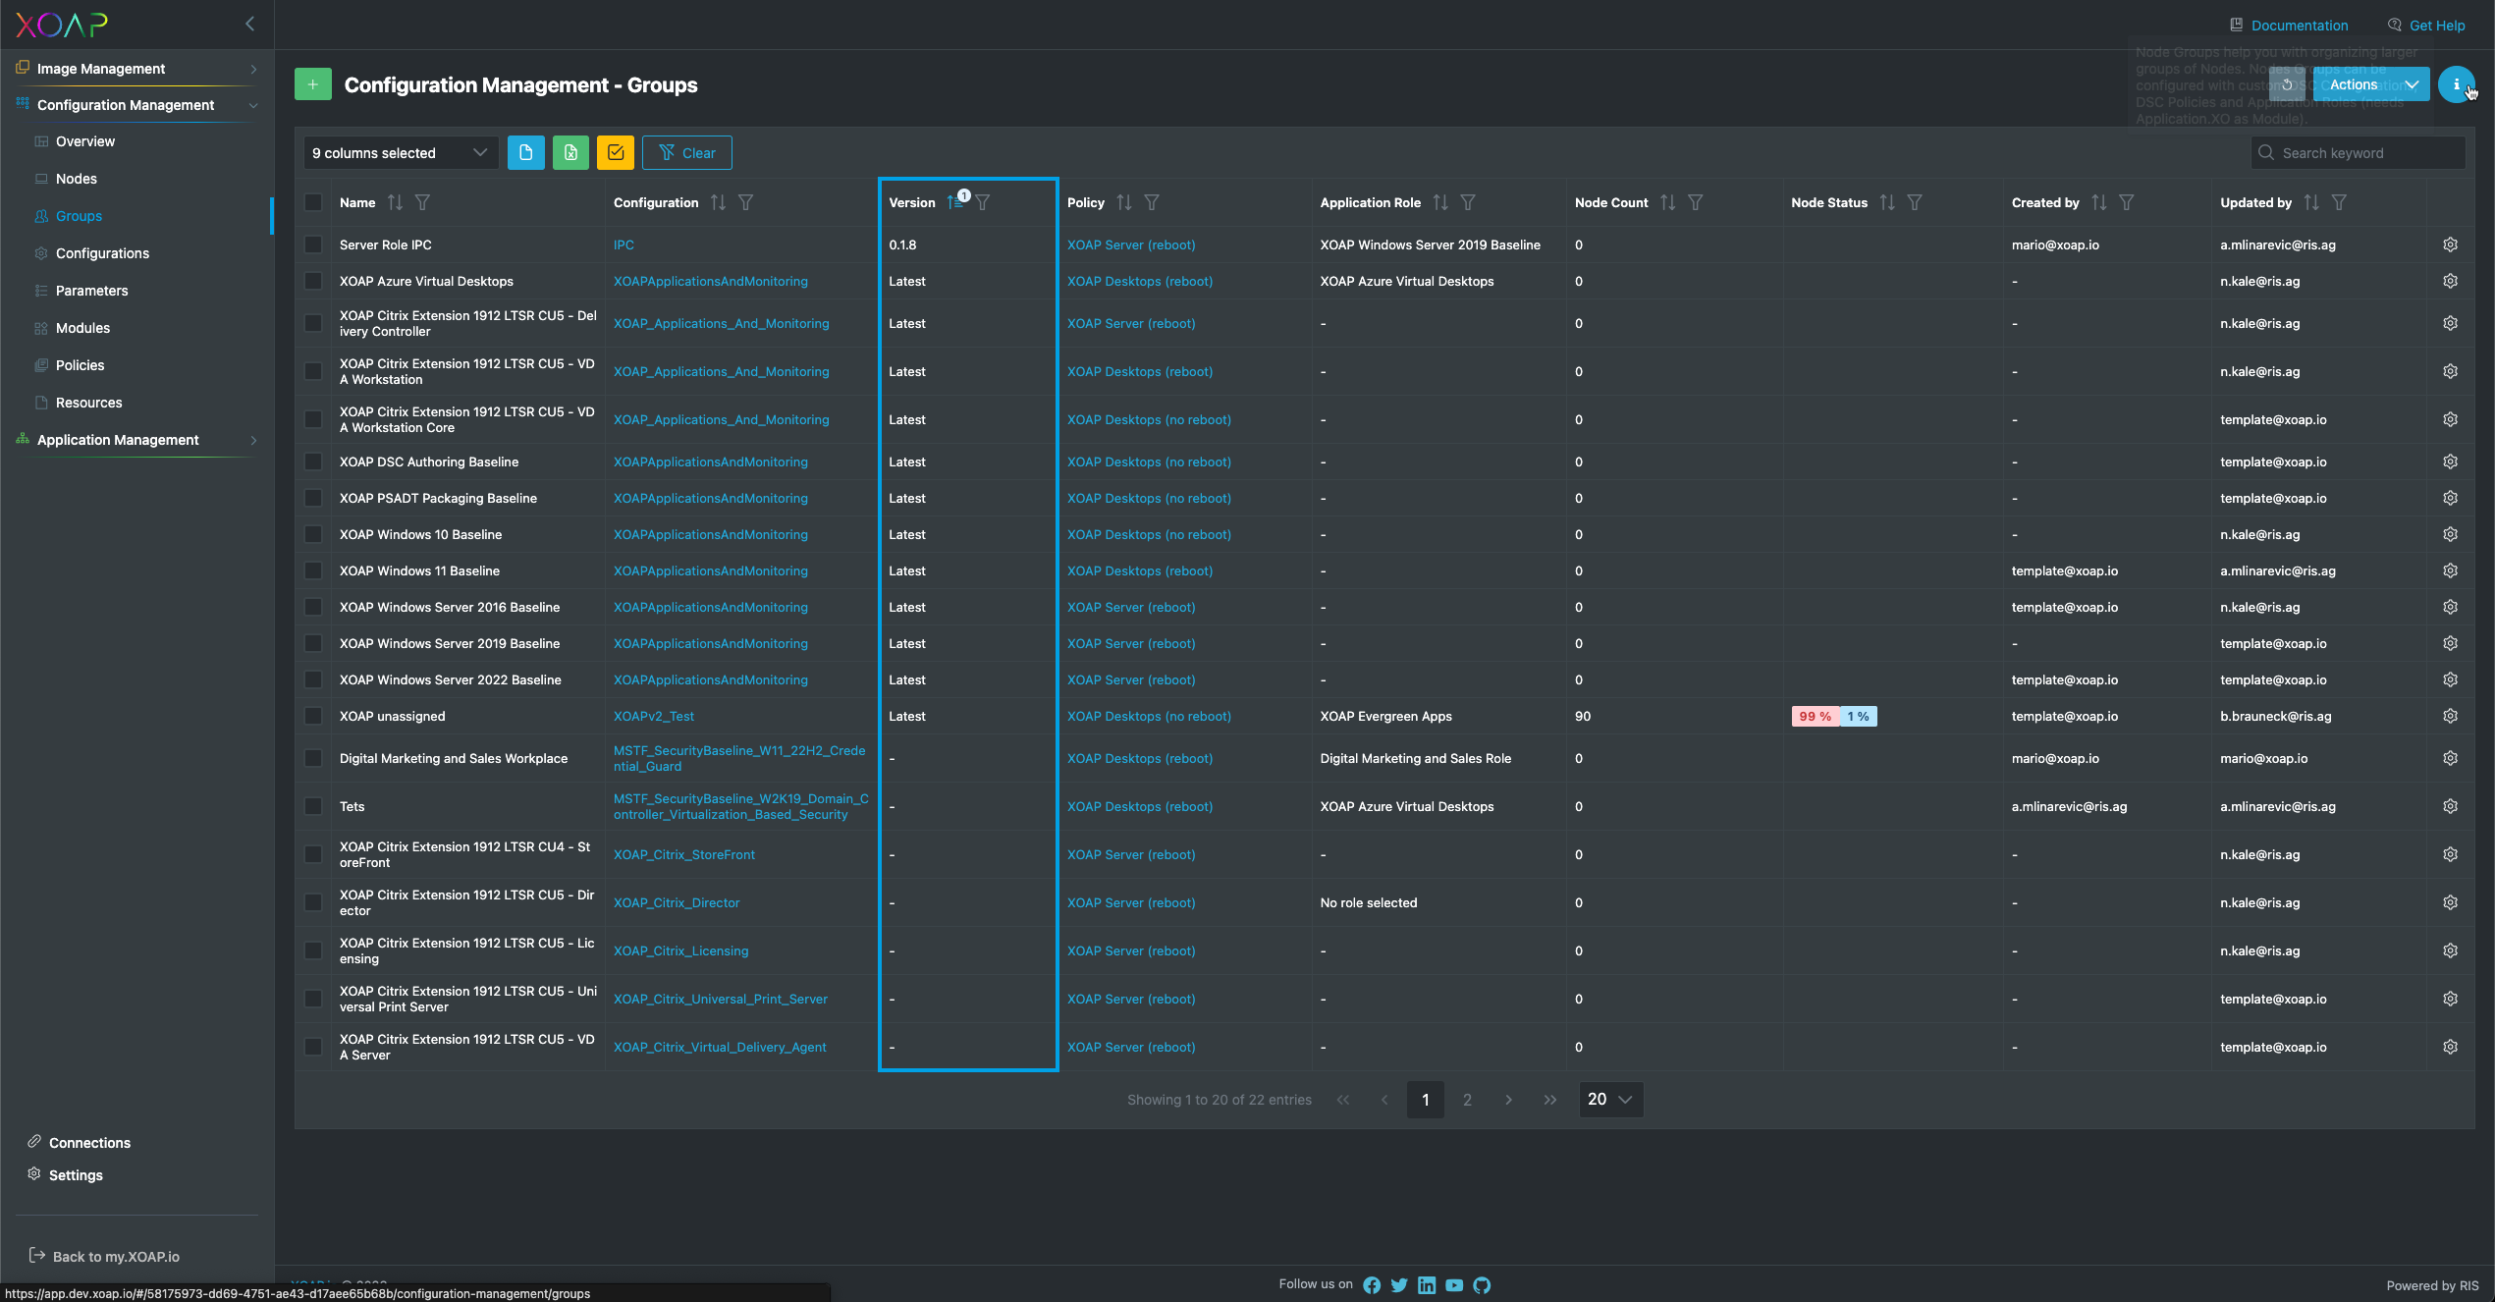This screenshot has height=1302, width=2495.
Task: Open gear settings for Tets row
Action: pos(2450,806)
